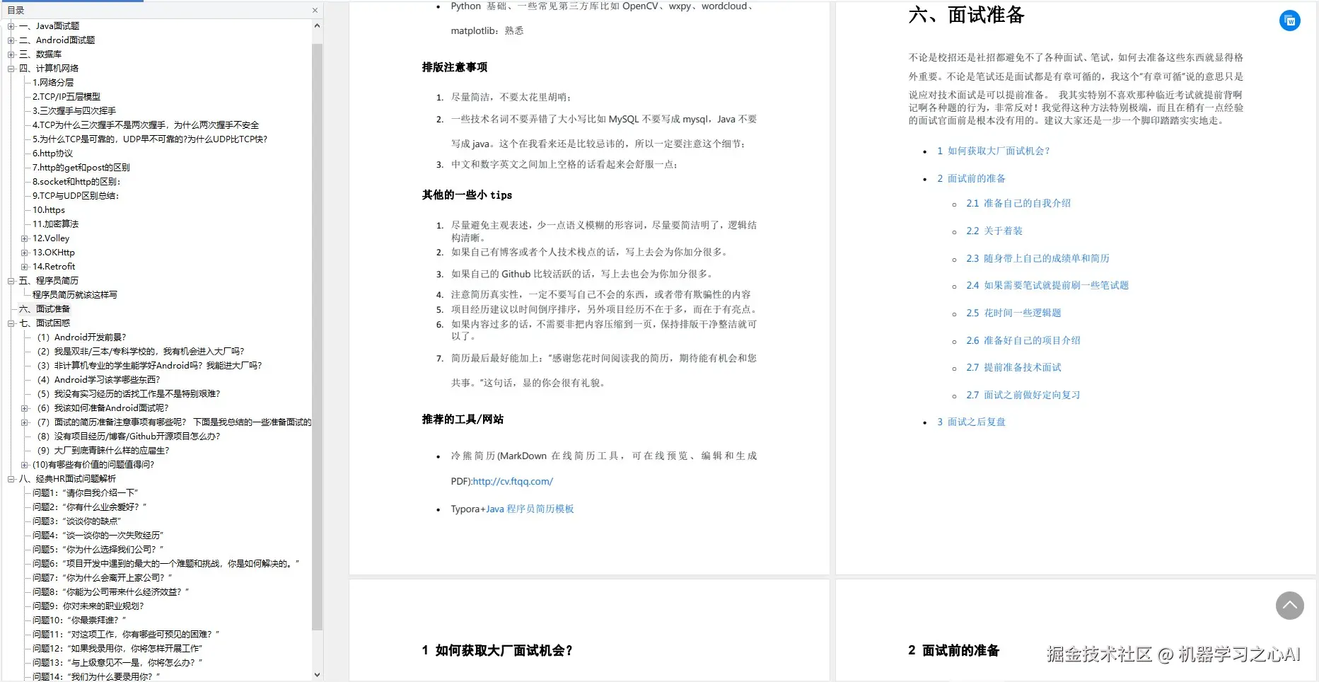Screen dimensions: 1319x682
Task: Click the navigation pane scrollbar up arrow
Action: (318, 25)
